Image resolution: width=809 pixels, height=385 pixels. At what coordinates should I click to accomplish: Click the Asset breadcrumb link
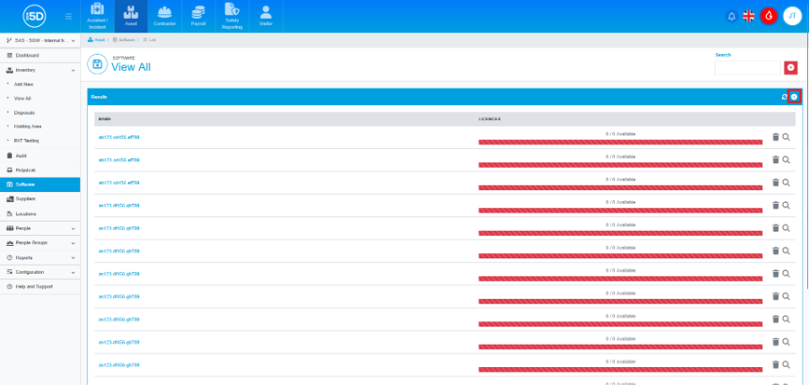100,41
